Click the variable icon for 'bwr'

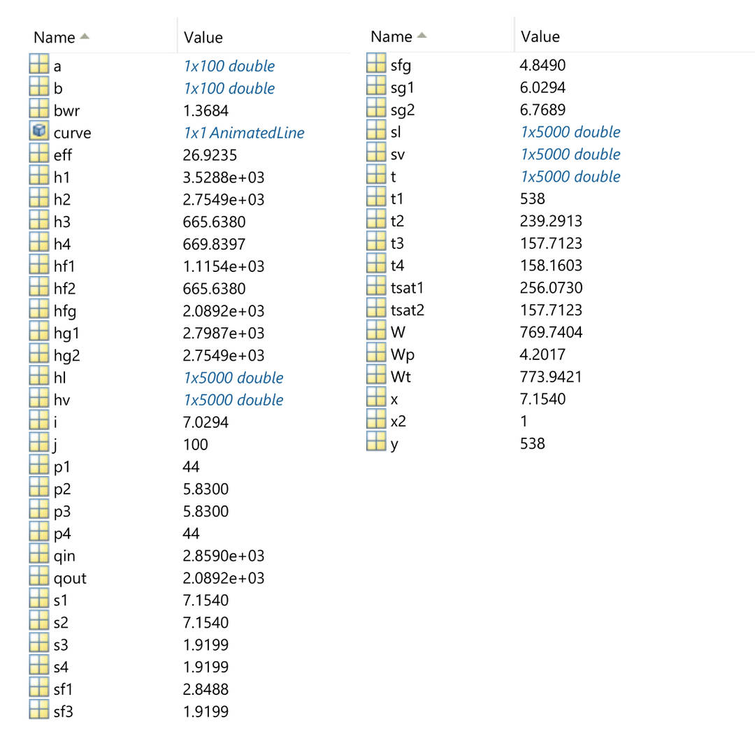(x=38, y=110)
